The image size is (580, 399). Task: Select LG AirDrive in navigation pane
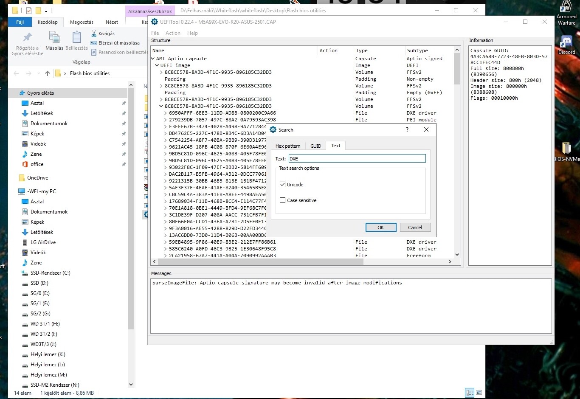coord(43,242)
